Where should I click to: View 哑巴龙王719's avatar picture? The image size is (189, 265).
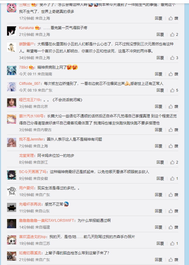[12, 103]
